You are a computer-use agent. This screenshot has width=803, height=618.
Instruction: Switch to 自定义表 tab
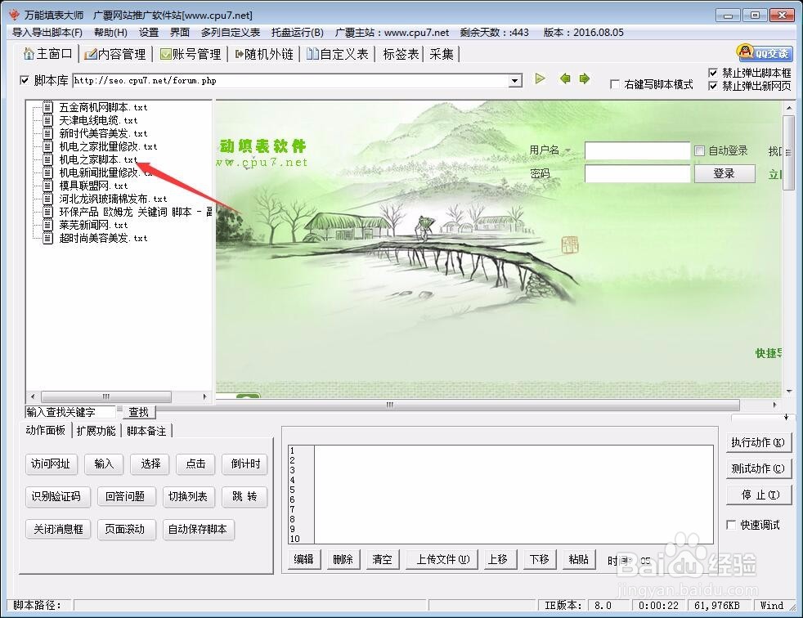point(338,54)
